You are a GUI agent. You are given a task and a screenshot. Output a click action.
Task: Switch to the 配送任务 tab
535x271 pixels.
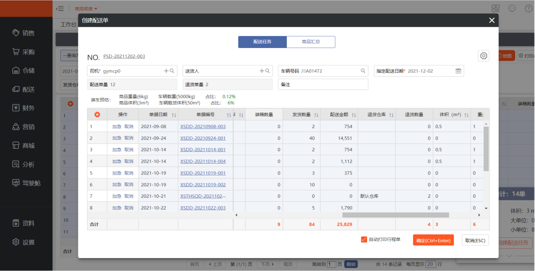[x=262, y=42]
